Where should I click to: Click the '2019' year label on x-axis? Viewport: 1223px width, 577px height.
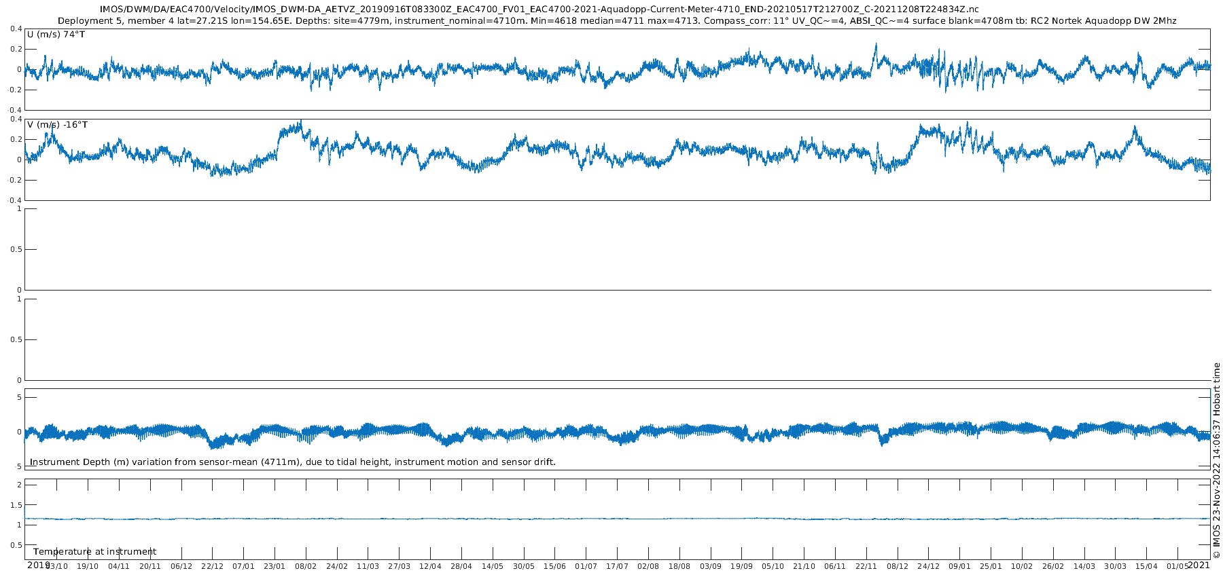click(39, 565)
